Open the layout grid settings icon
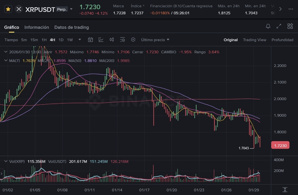 point(290,26)
